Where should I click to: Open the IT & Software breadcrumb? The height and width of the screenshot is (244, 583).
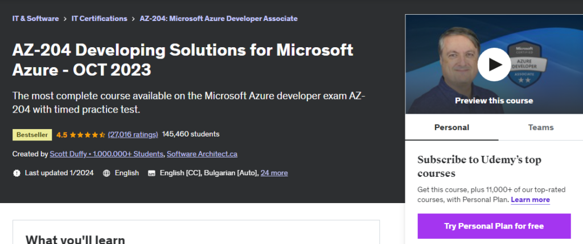click(x=35, y=19)
